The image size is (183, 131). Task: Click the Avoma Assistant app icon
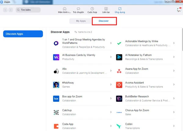[x=119, y=85]
